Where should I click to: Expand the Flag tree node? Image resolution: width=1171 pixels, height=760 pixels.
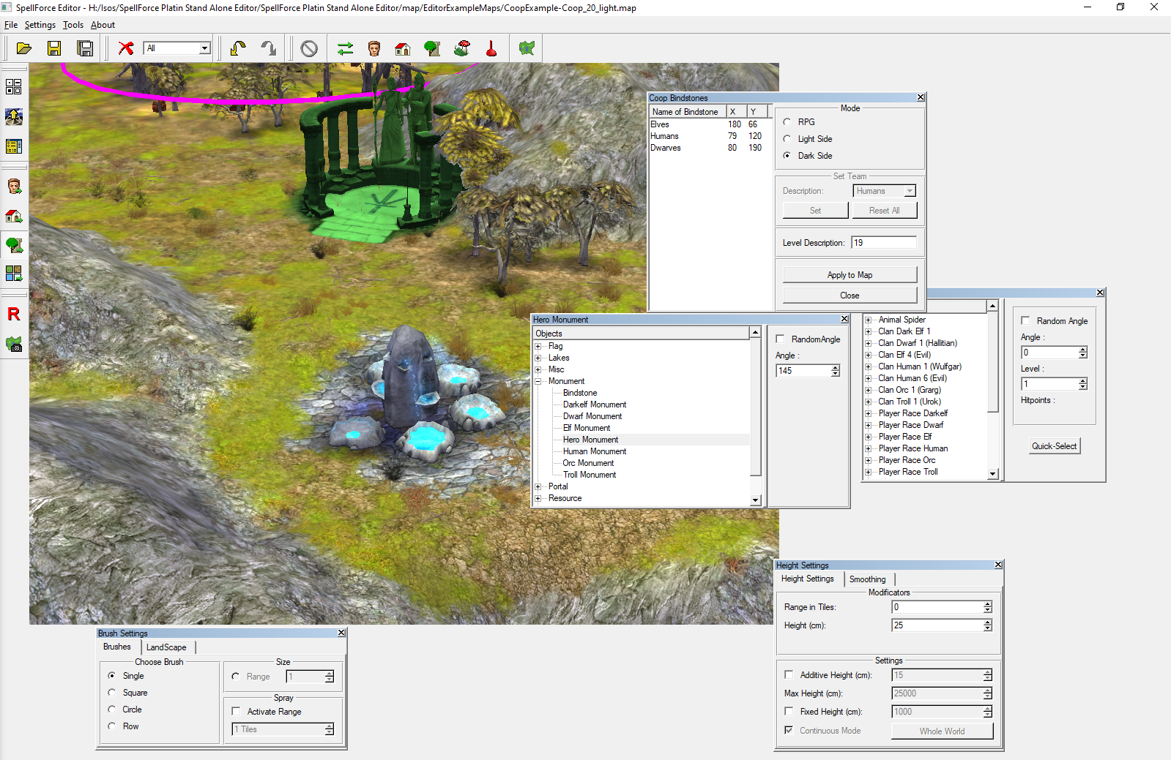538,346
